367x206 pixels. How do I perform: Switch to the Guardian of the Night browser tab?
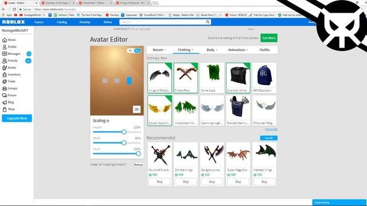point(58,3)
